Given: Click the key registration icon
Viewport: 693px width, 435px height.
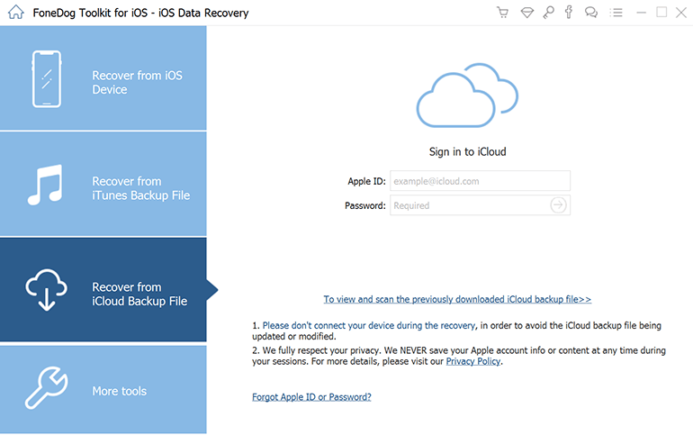Looking at the screenshot, I should click(x=547, y=13).
